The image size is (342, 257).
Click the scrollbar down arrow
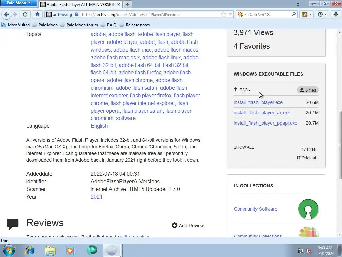[x=339, y=234]
